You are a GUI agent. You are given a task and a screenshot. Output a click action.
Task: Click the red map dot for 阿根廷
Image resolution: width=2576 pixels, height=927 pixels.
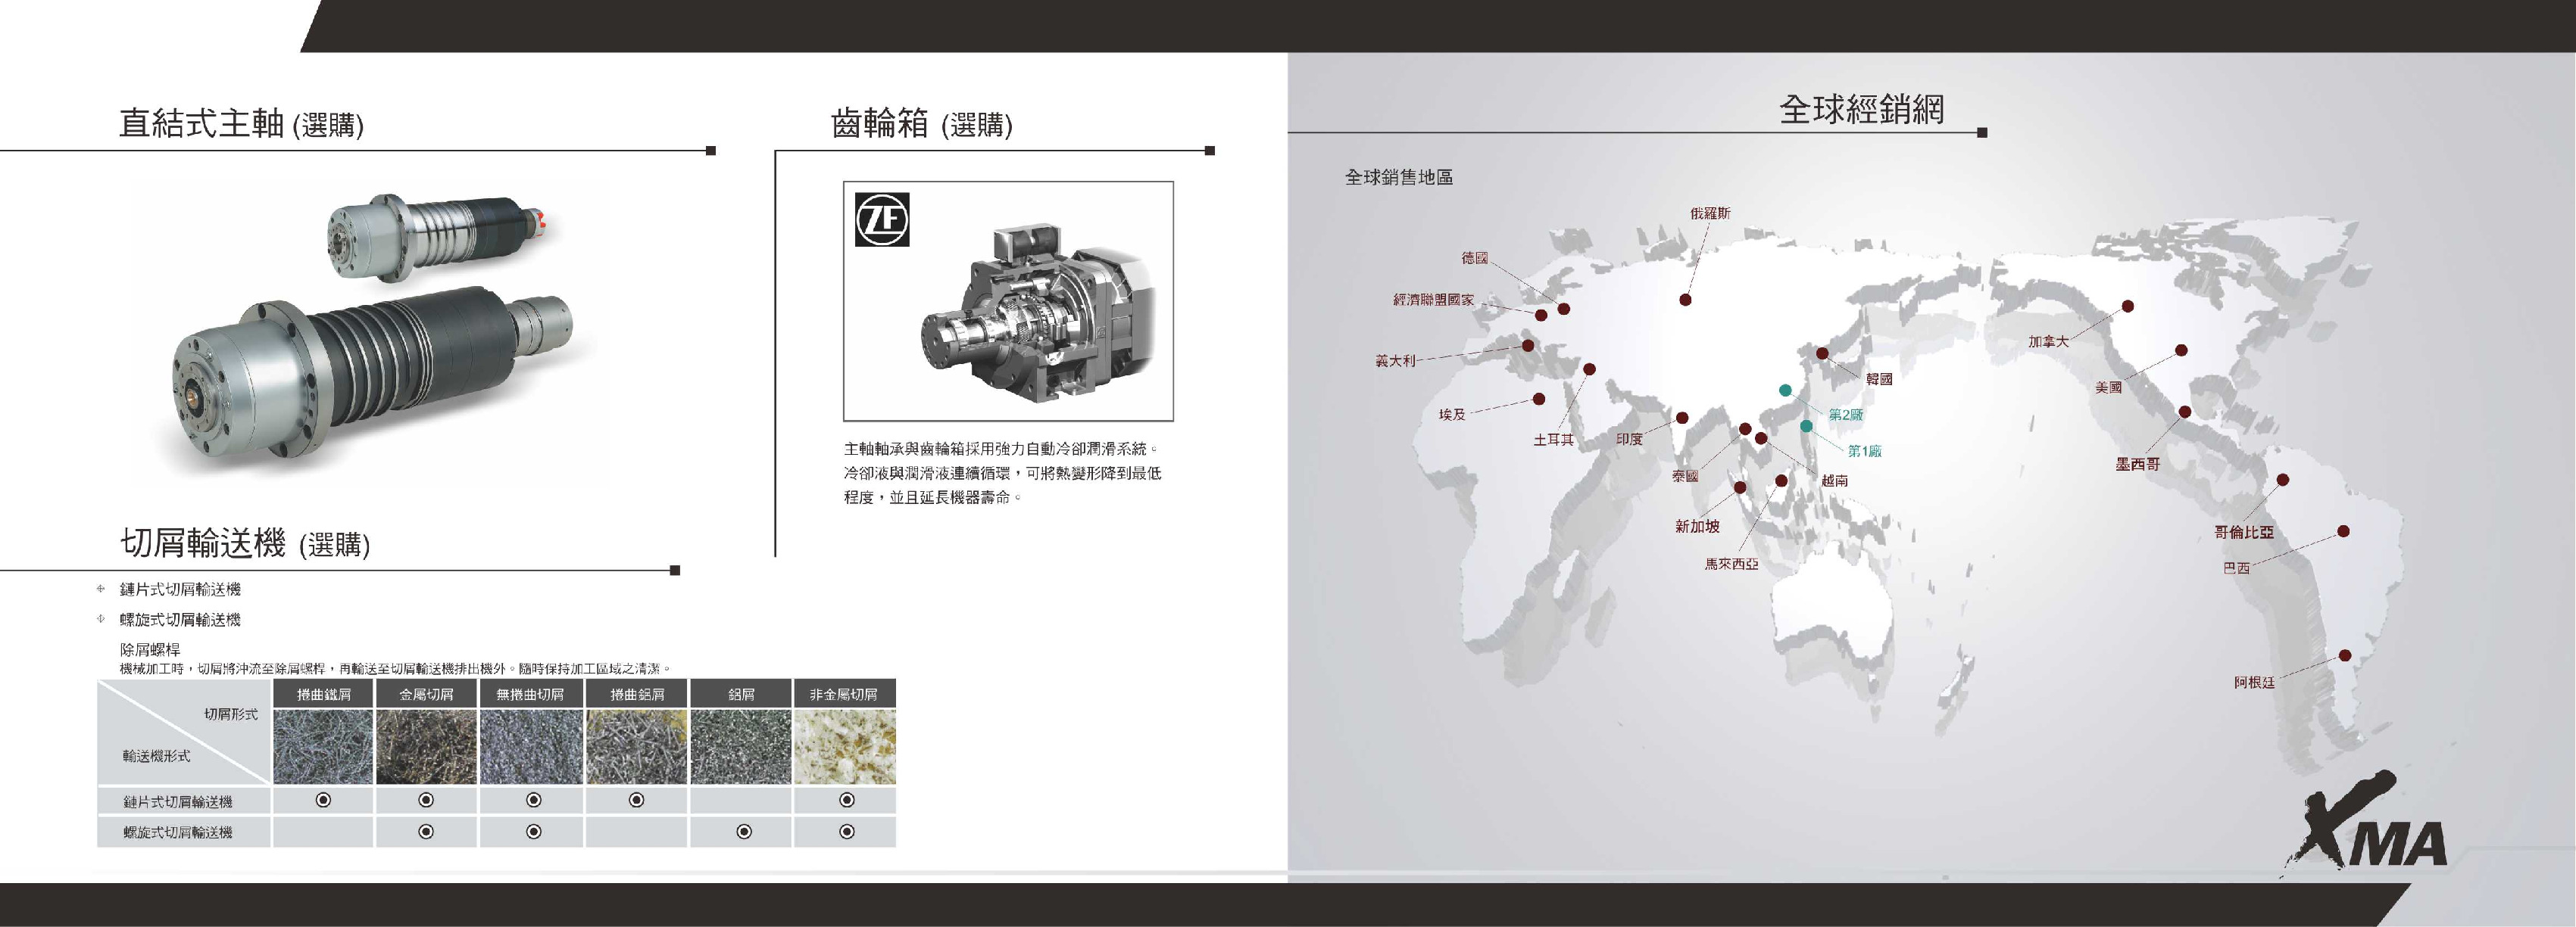coord(2344,656)
